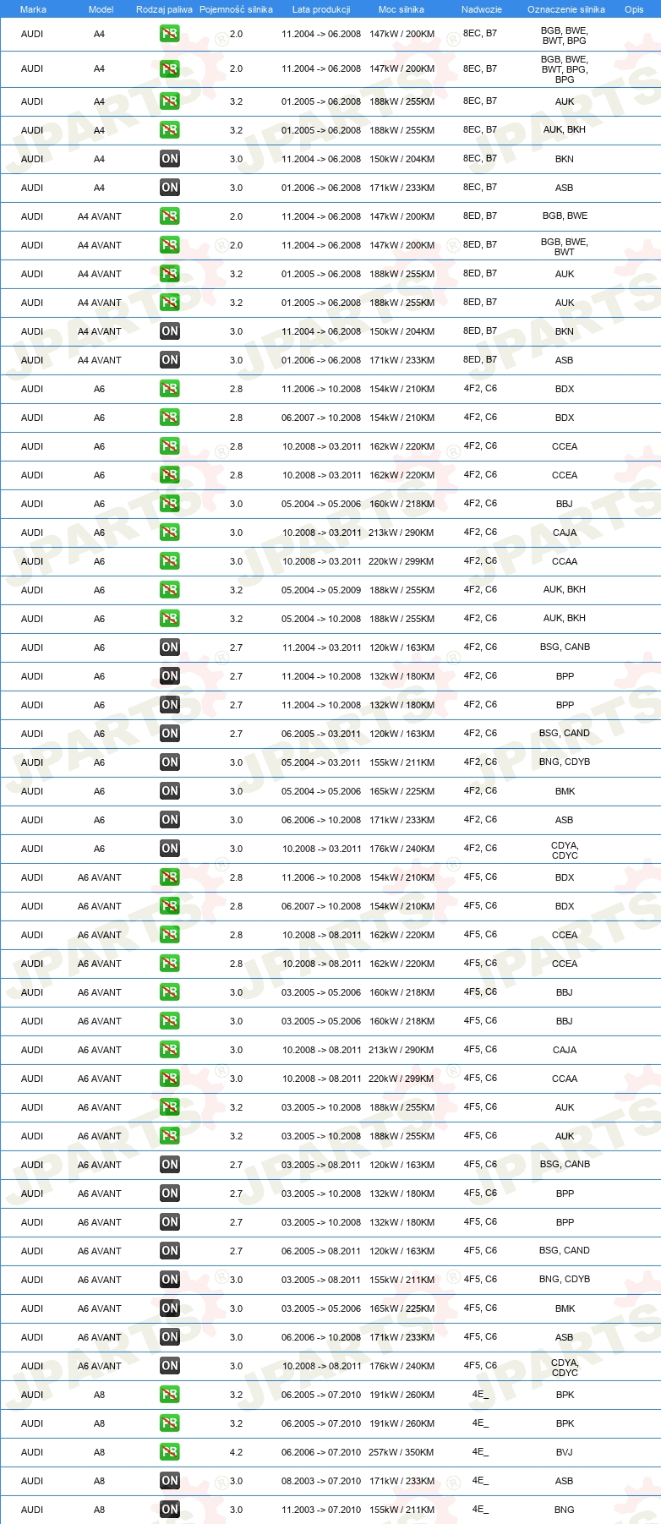The image size is (661, 1524).
Task: Click 155kW / 211KM in the A8 row
Action: click(x=402, y=1510)
